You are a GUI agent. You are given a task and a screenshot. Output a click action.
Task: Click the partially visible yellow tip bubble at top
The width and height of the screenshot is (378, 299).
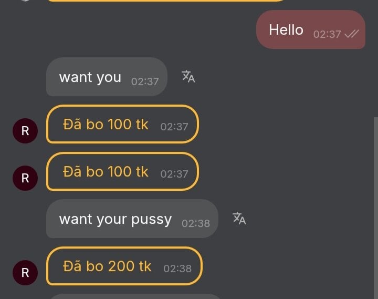tap(166, 1)
